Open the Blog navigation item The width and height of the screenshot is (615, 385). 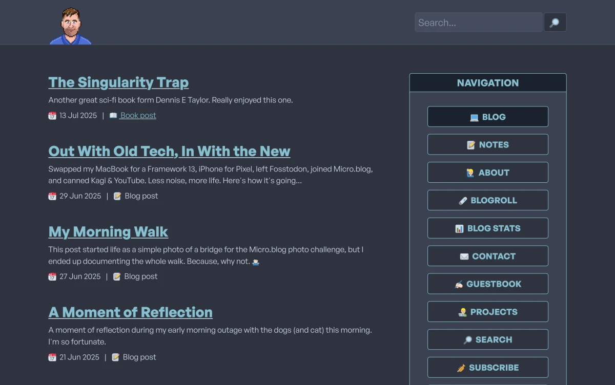pos(487,117)
